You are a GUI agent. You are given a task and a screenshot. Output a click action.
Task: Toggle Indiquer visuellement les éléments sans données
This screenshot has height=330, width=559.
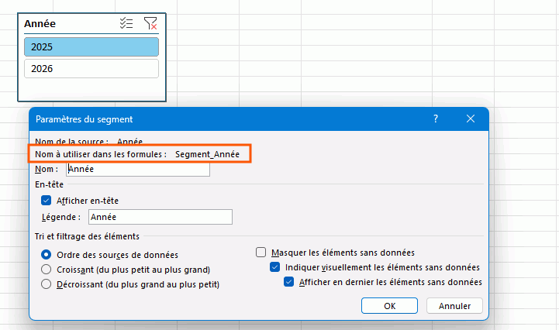(x=274, y=267)
